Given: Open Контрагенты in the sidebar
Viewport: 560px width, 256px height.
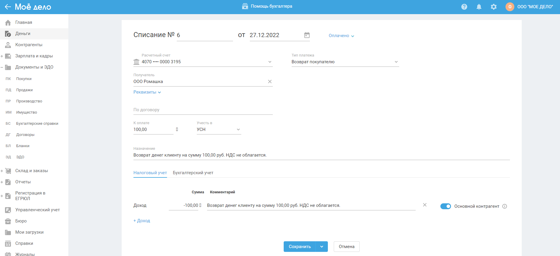Looking at the screenshot, I should tap(29, 45).
